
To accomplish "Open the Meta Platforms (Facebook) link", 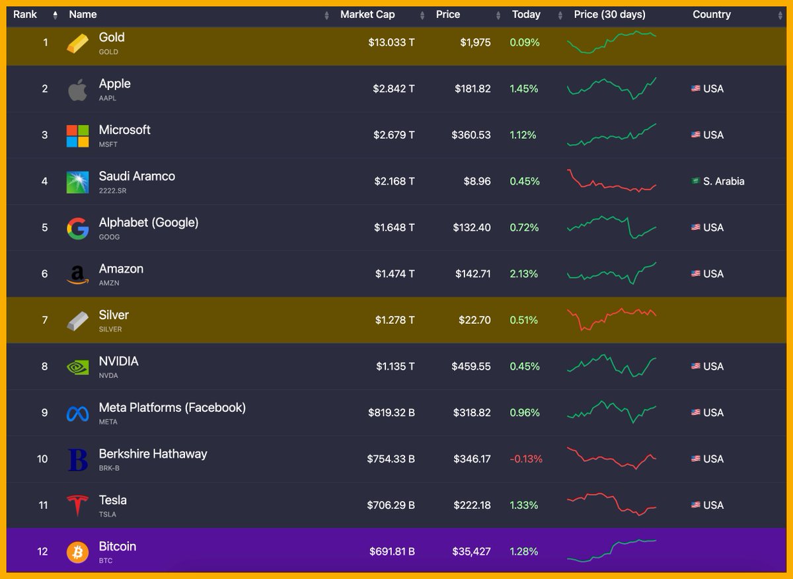I will click(x=172, y=408).
